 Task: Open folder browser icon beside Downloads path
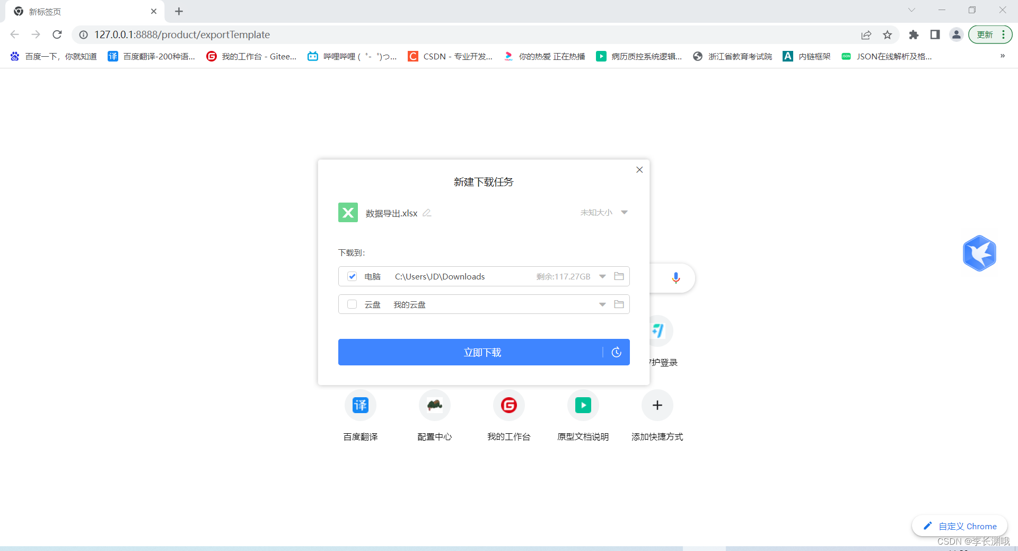(618, 276)
